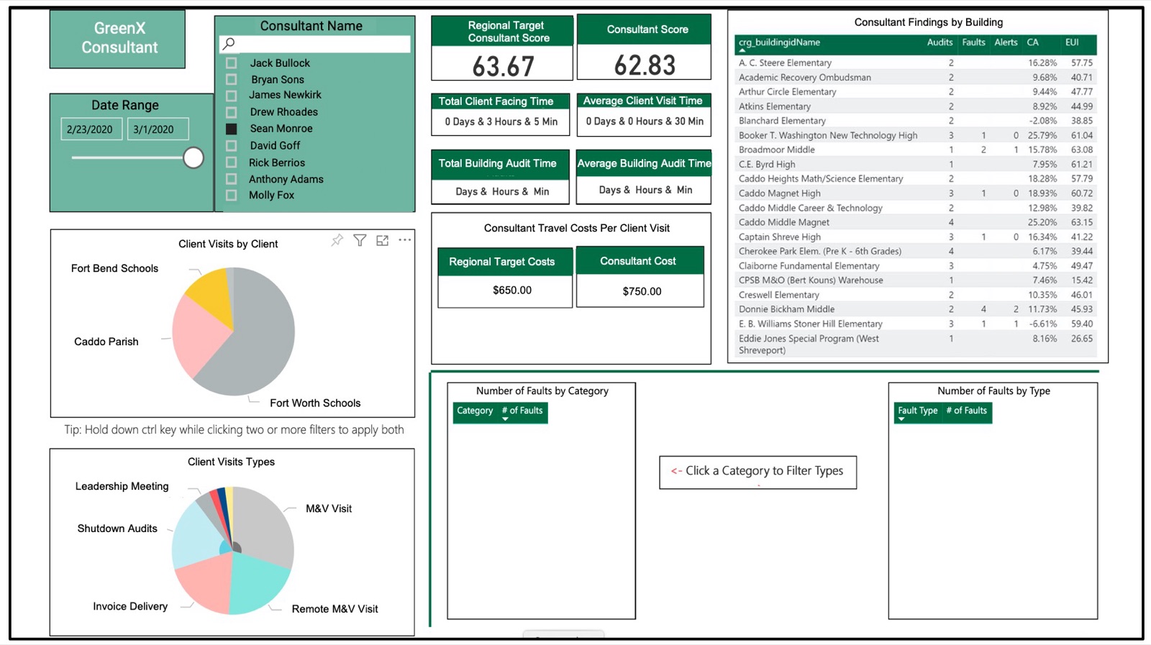
Task: Check the Molly Fox checkbox
Action: 231,195
